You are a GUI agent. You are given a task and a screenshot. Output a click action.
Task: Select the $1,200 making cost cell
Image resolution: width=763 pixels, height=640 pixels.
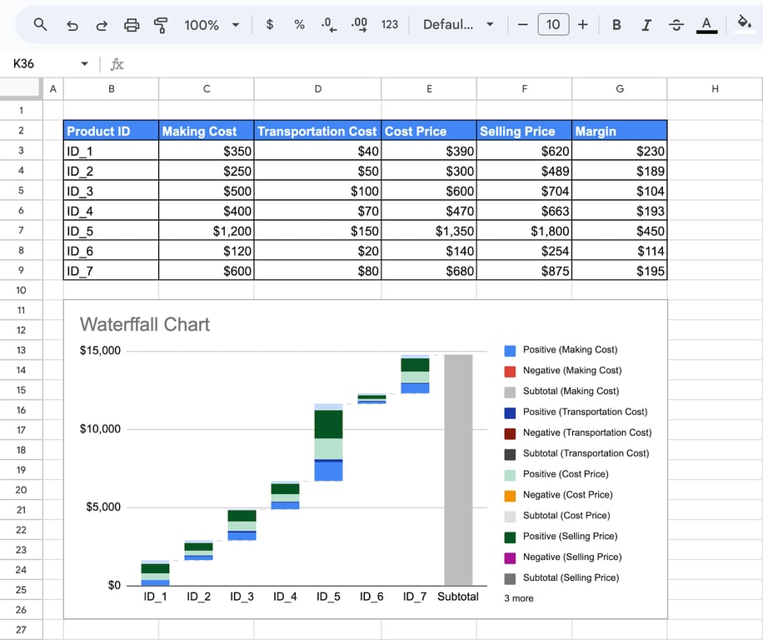[207, 230]
